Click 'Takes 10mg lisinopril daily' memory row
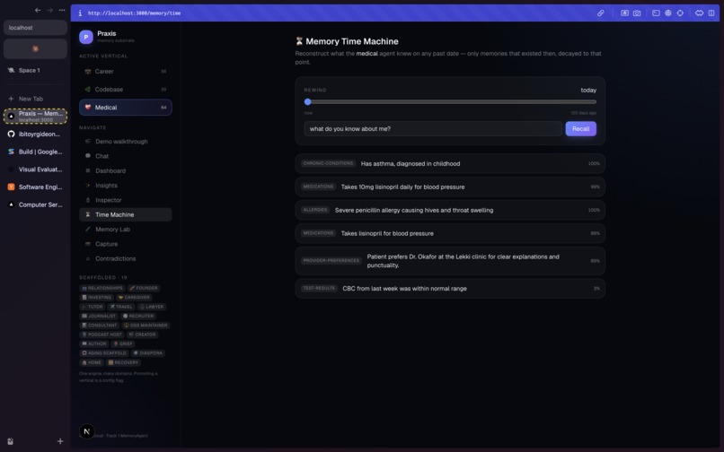 click(450, 187)
